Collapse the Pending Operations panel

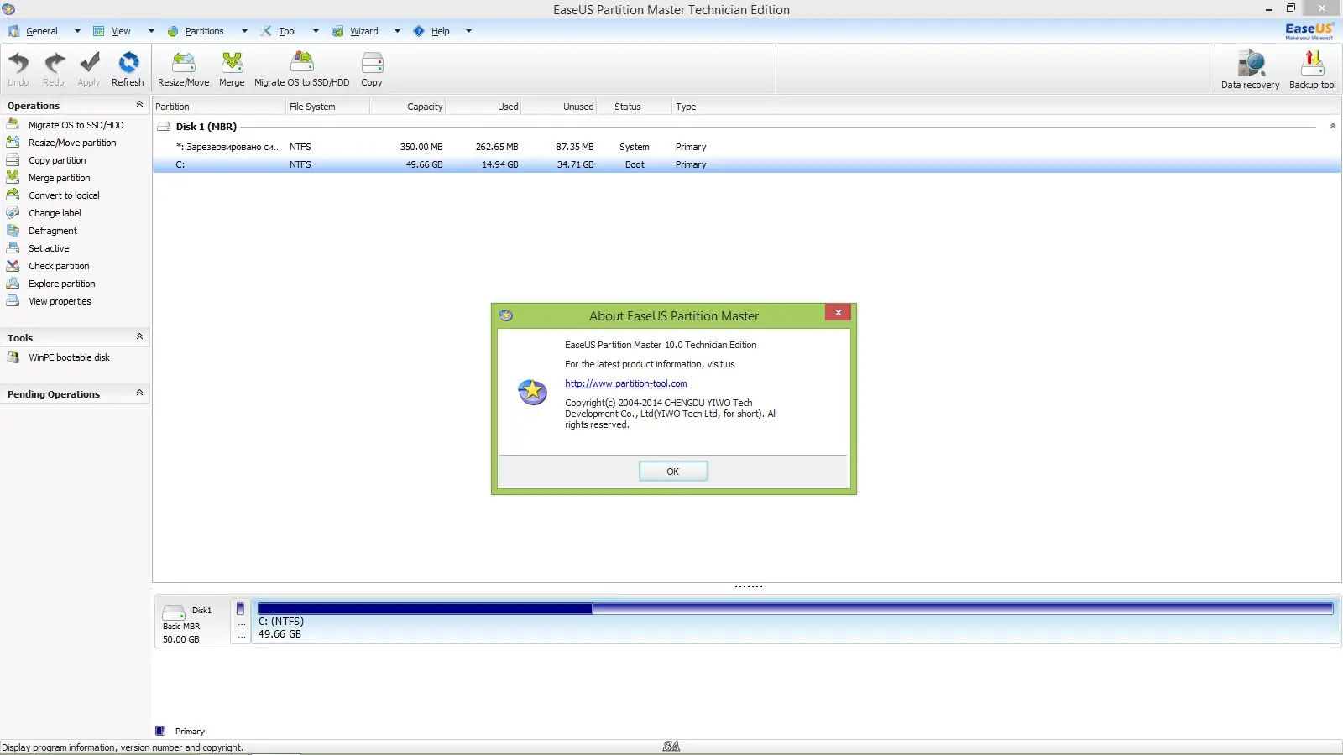139,393
